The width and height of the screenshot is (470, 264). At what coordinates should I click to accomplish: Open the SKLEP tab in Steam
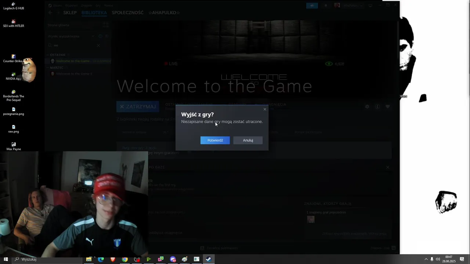(70, 12)
